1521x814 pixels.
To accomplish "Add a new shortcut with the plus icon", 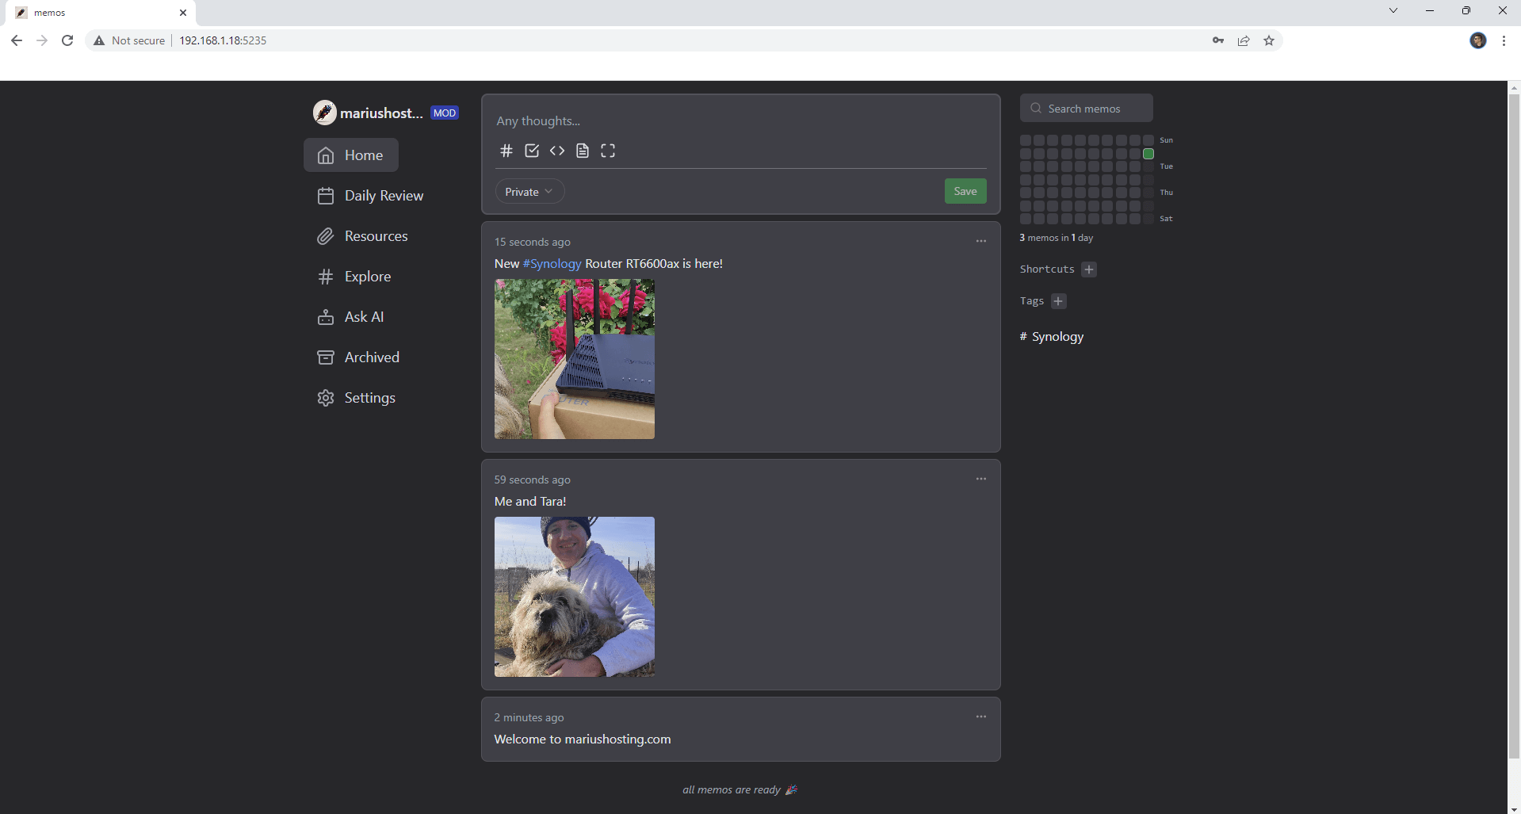I will 1089,269.
